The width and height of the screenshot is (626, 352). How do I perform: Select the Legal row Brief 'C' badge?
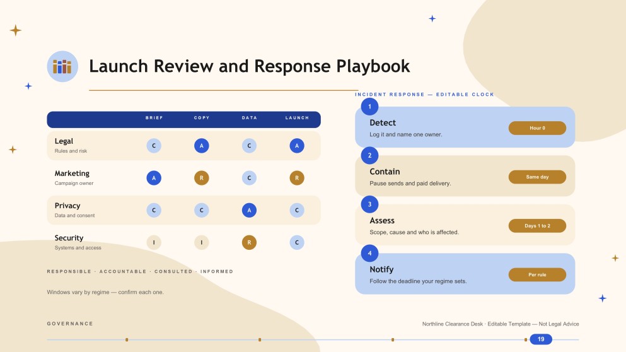click(x=154, y=146)
